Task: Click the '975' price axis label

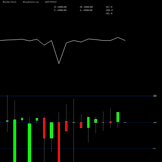Action: [154, 149]
